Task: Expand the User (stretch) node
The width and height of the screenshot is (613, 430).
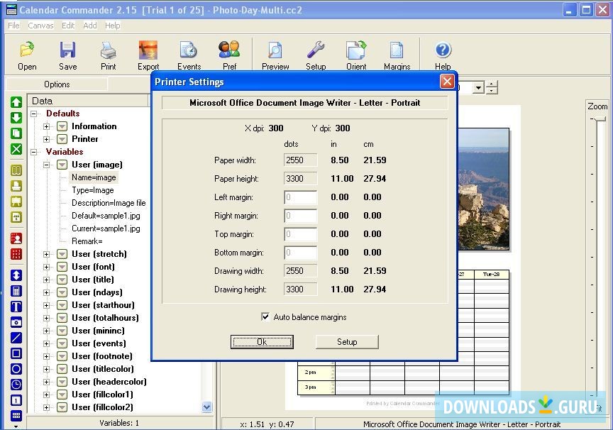Action: coord(47,255)
